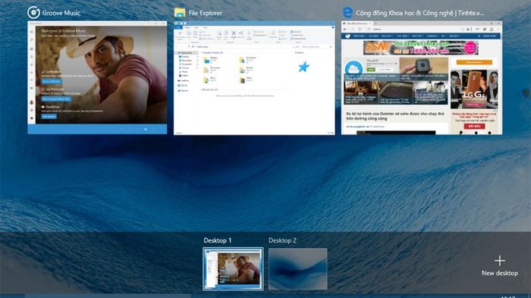Click the 'Desktop 2' label

pyautogui.click(x=282, y=241)
